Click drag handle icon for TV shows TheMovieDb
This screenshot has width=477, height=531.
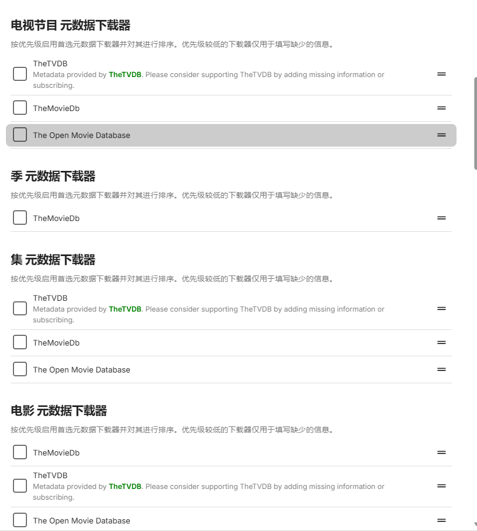[441, 108]
